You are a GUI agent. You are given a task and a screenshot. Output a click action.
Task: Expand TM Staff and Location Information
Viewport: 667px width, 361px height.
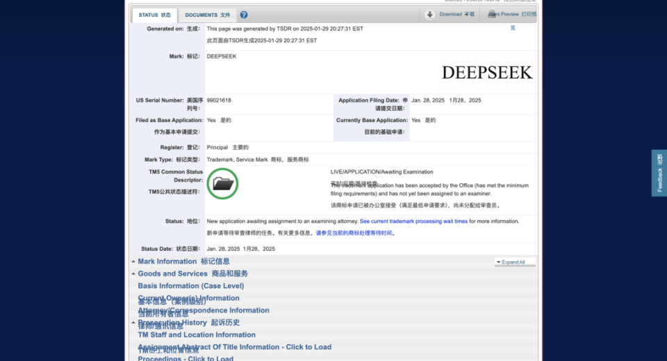(196, 335)
